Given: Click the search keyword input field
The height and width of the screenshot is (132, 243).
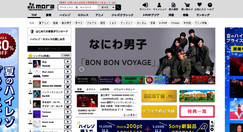Looking at the screenshot, I should 78,7.
